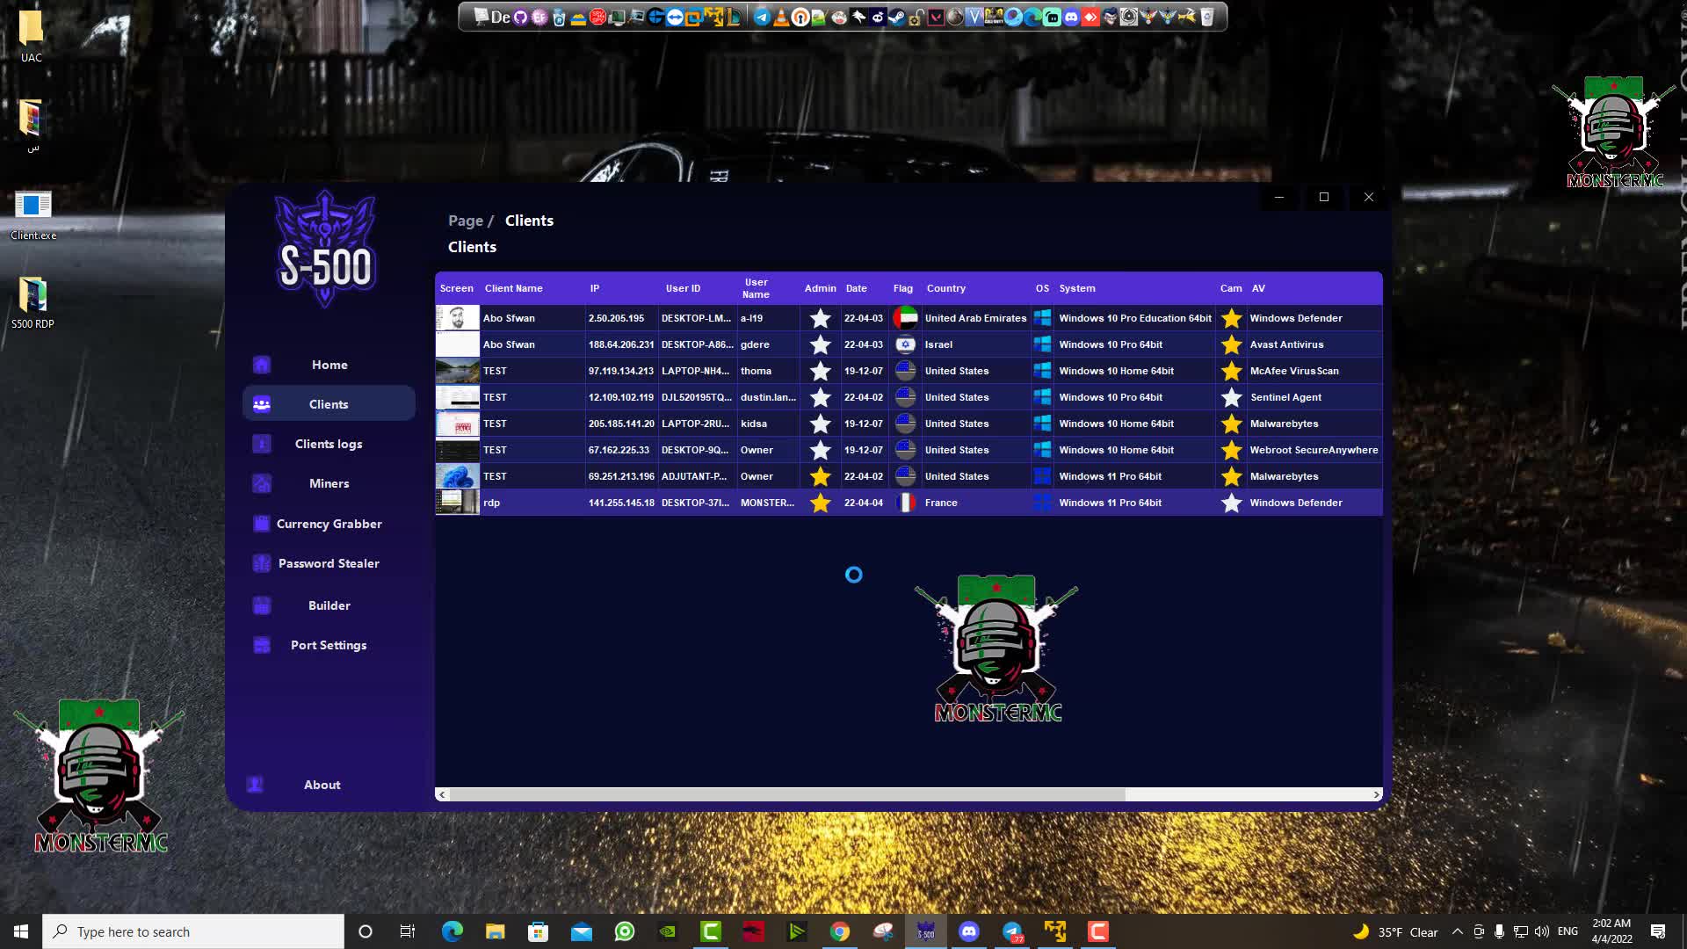Click the Discord icon in the taskbar
The image size is (1687, 949).
coord(969,931)
